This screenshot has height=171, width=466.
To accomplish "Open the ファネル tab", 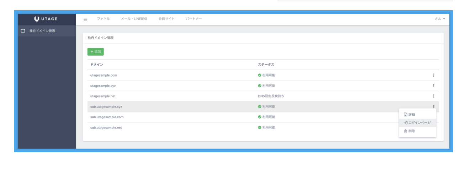I will [103, 19].
